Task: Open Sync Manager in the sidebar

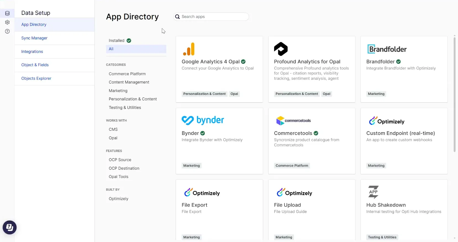Action: pos(54,38)
